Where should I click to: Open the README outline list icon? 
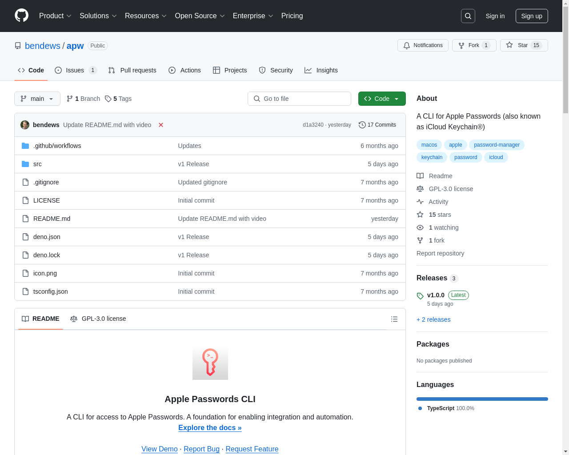[x=394, y=319]
